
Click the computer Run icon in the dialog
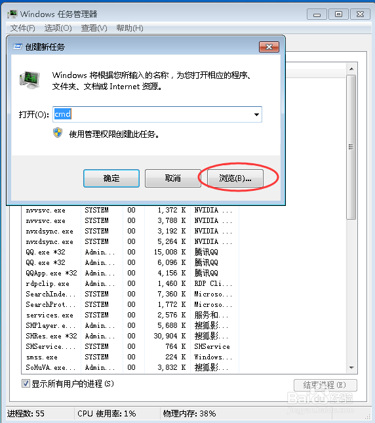click(30, 80)
